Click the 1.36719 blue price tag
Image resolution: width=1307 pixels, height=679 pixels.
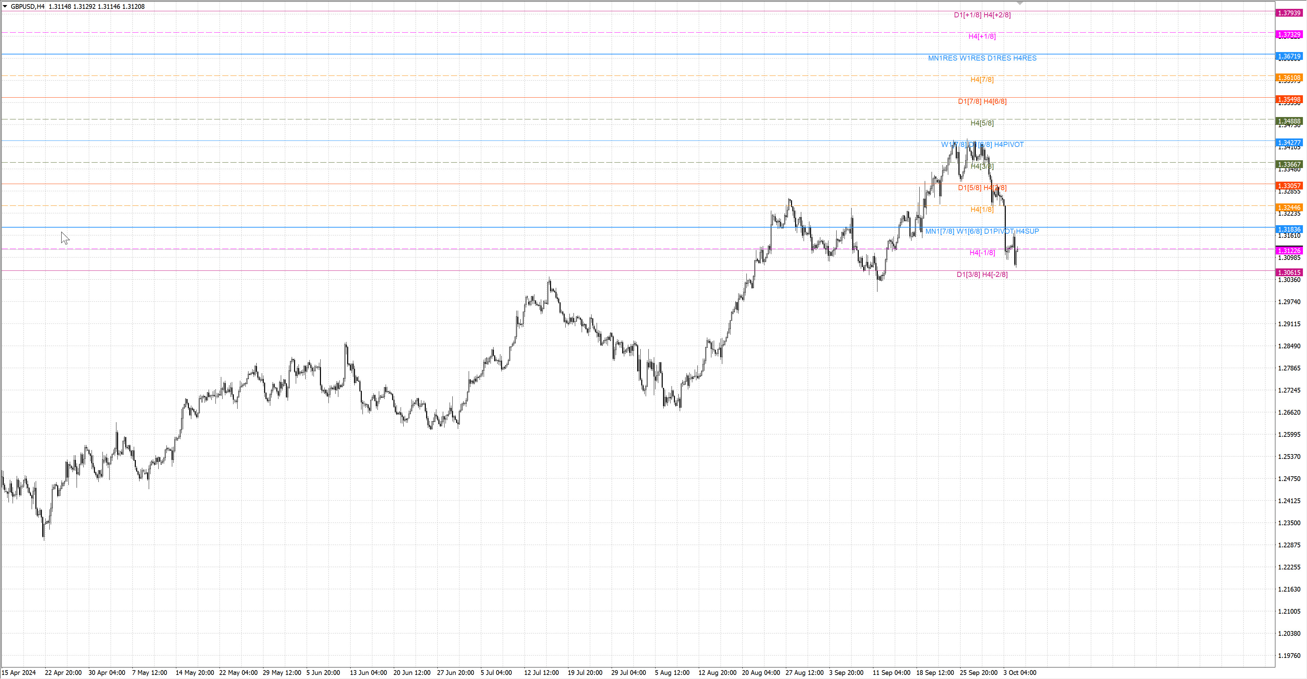pyautogui.click(x=1289, y=56)
